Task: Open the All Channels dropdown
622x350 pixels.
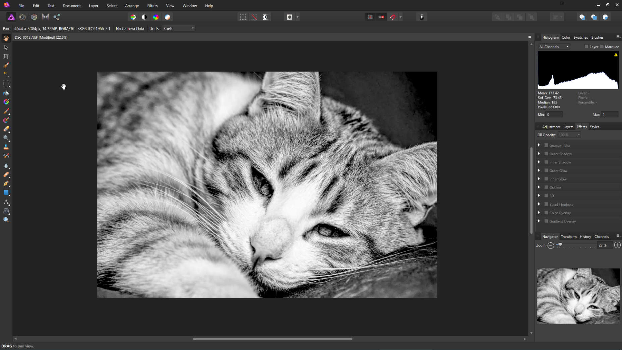Action: (x=554, y=47)
